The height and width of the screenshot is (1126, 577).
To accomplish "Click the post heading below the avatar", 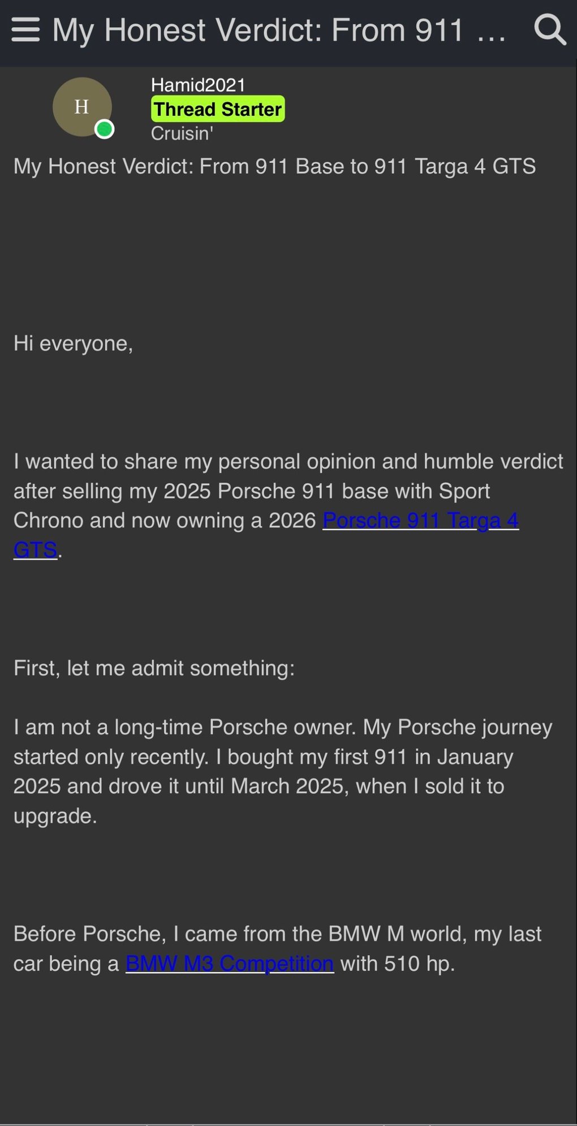I will 274,166.
